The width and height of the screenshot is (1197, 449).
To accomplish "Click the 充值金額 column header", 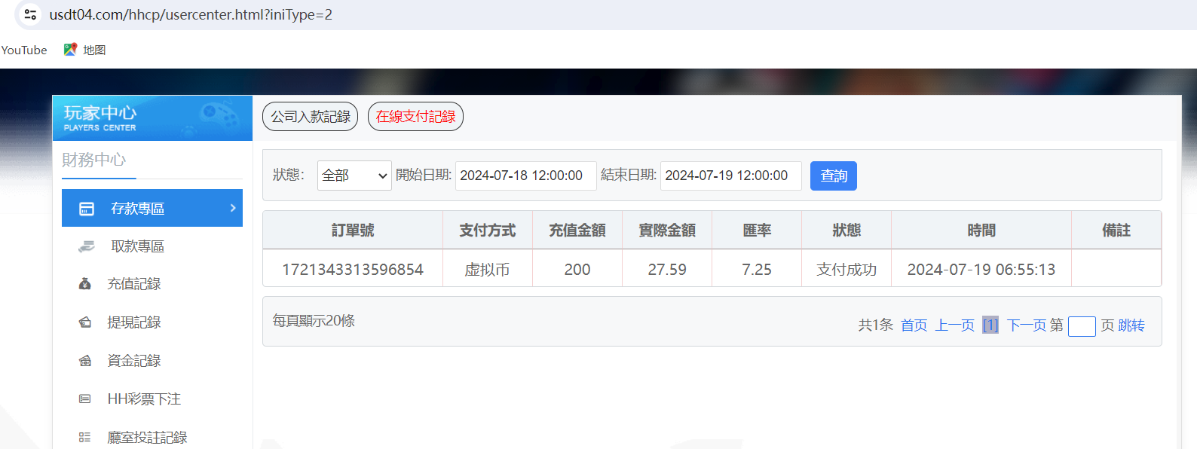I will [x=577, y=231].
